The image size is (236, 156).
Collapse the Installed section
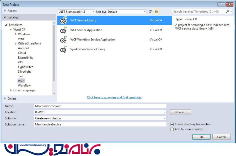tap(5, 18)
